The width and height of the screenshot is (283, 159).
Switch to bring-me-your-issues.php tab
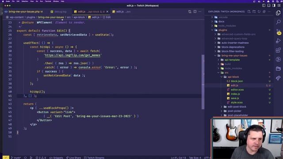(24, 11)
